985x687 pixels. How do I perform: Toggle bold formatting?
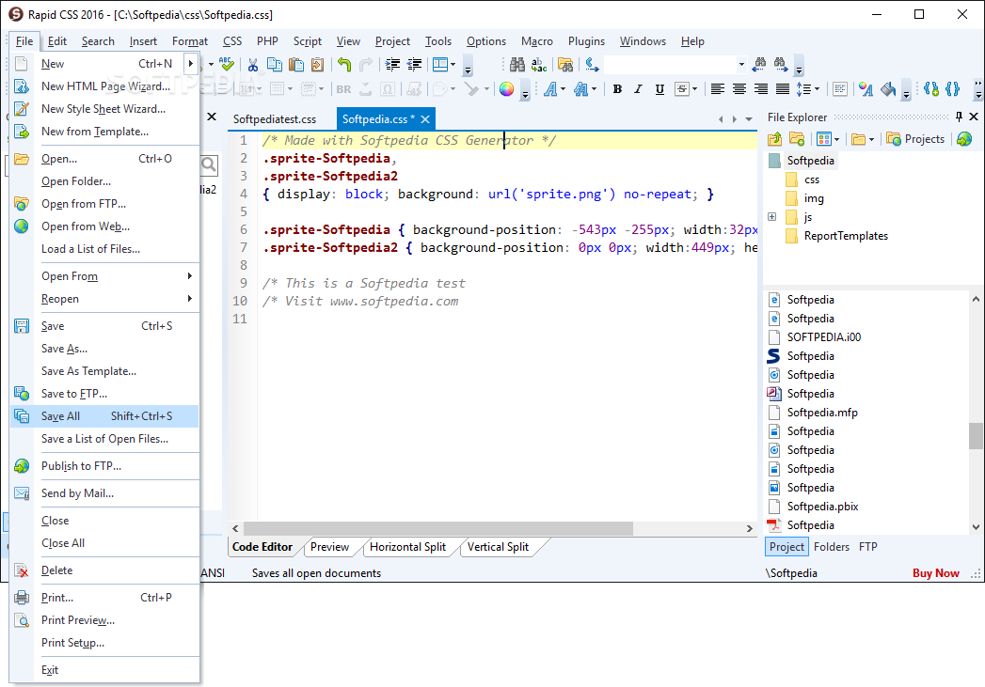(x=617, y=89)
